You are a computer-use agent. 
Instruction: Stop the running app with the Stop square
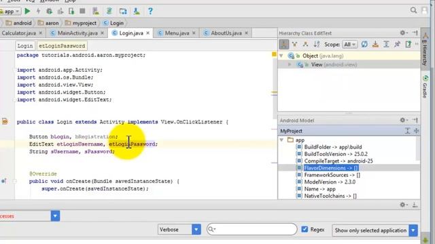pyautogui.click(x=82, y=11)
